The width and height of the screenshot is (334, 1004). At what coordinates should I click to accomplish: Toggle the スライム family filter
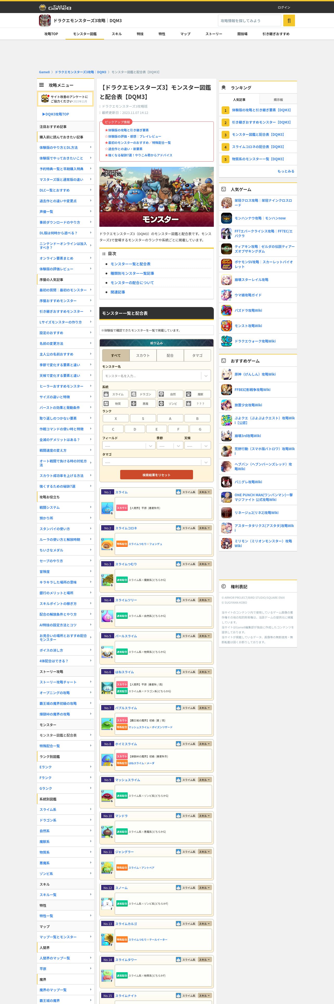point(115,394)
